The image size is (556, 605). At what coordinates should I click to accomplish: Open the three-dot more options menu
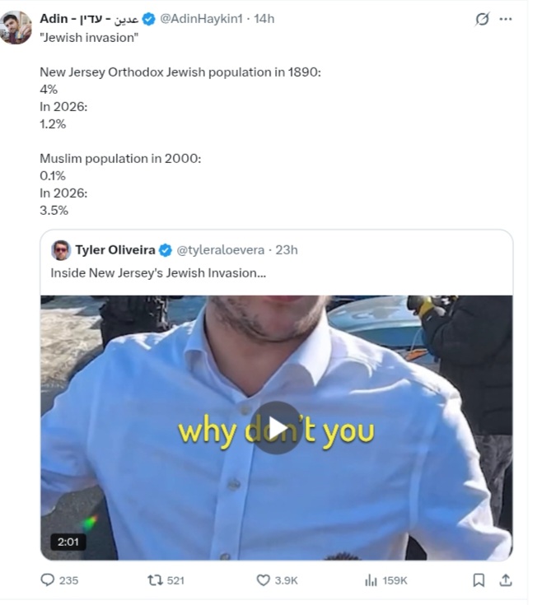tap(506, 19)
